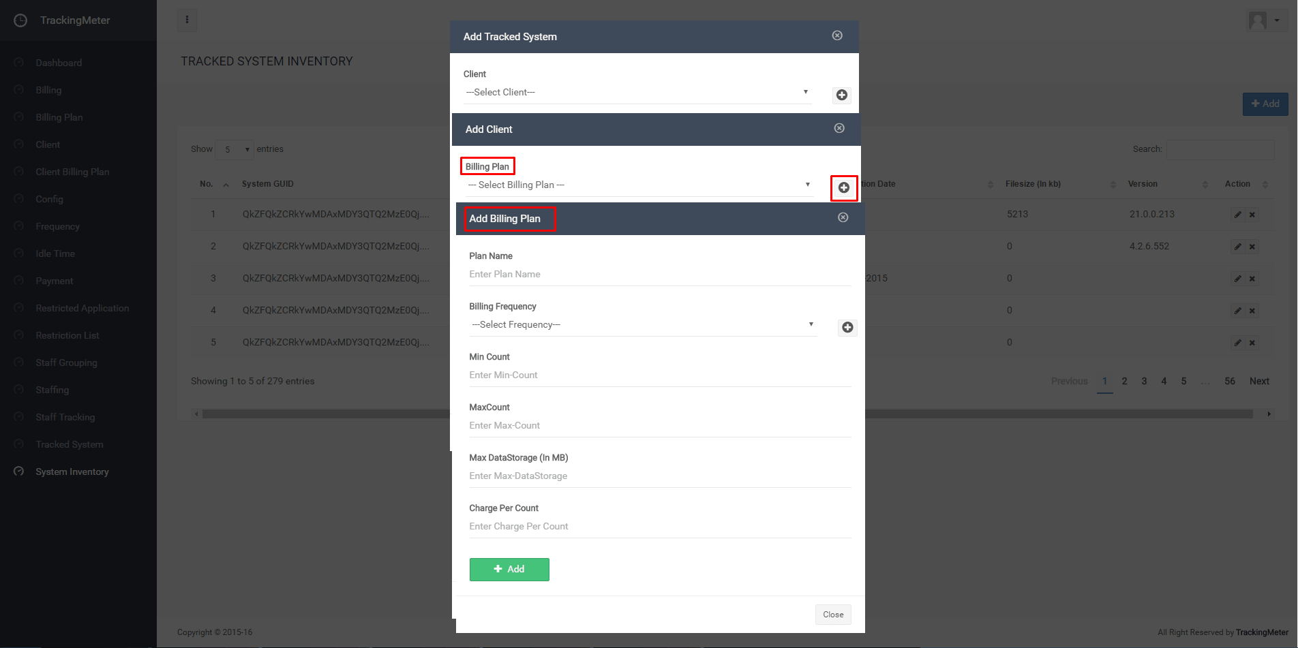Viewport: 1298px width, 648px height.
Task: Open the three-dot menu in top bar
Action: [x=187, y=20]
